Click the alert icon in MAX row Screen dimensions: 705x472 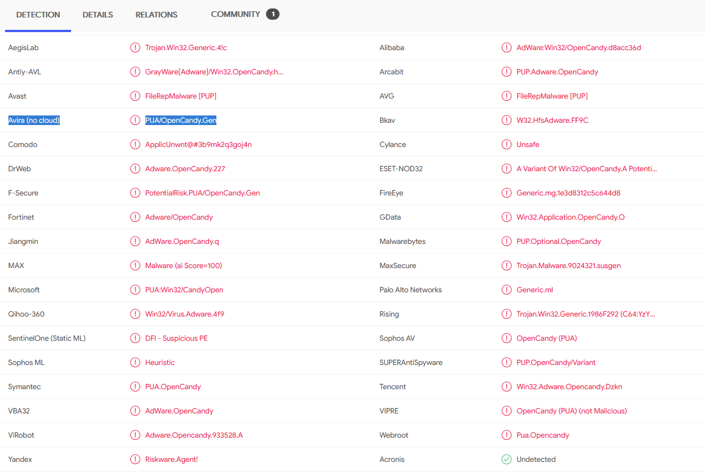pyautogui.click(x=135, y=266)
